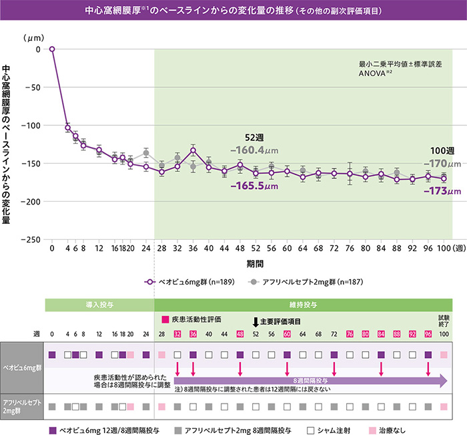Click the ベオビュ row sham square at week 4
Viewport: 467px width, 435px height.
pyautogui.click(x=68, y=355)
